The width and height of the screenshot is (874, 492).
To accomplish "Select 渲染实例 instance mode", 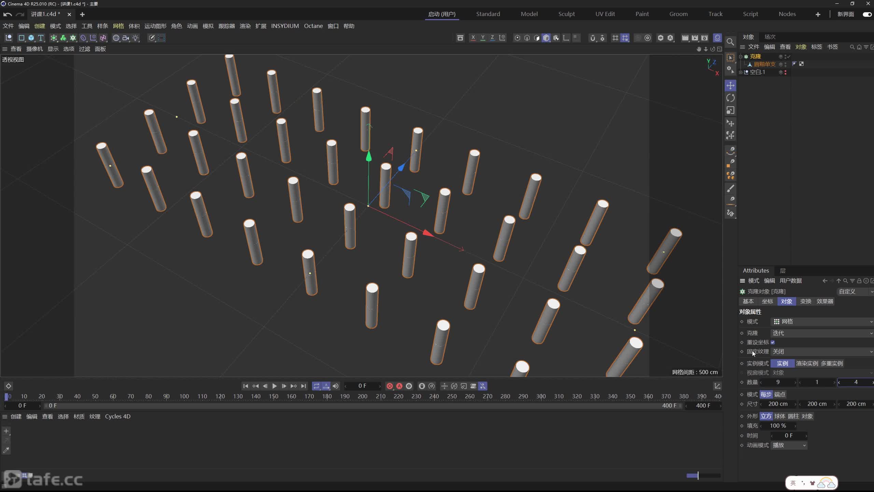I will pyautogui.click(x=807, y=364).
